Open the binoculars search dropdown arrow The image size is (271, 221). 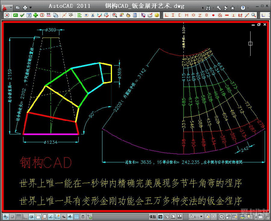pos(213,8)
